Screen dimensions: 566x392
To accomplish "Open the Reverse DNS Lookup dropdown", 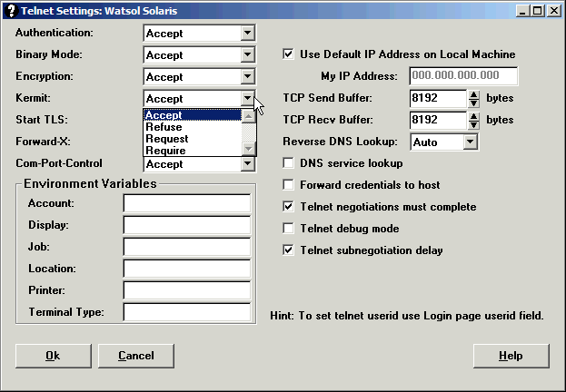I will (469, 142).
